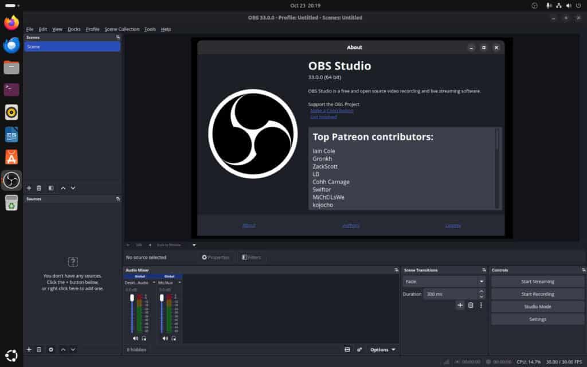Viewport: 587px width, 367px height.
Task: Float the Audio Mixer dock
Action: pyautogui.click(x=397, y=270)
